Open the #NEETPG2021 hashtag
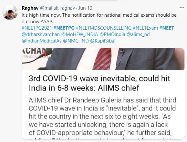Image resolution: width=187 pixels, height=142 pixels. [x=37, y=28]
